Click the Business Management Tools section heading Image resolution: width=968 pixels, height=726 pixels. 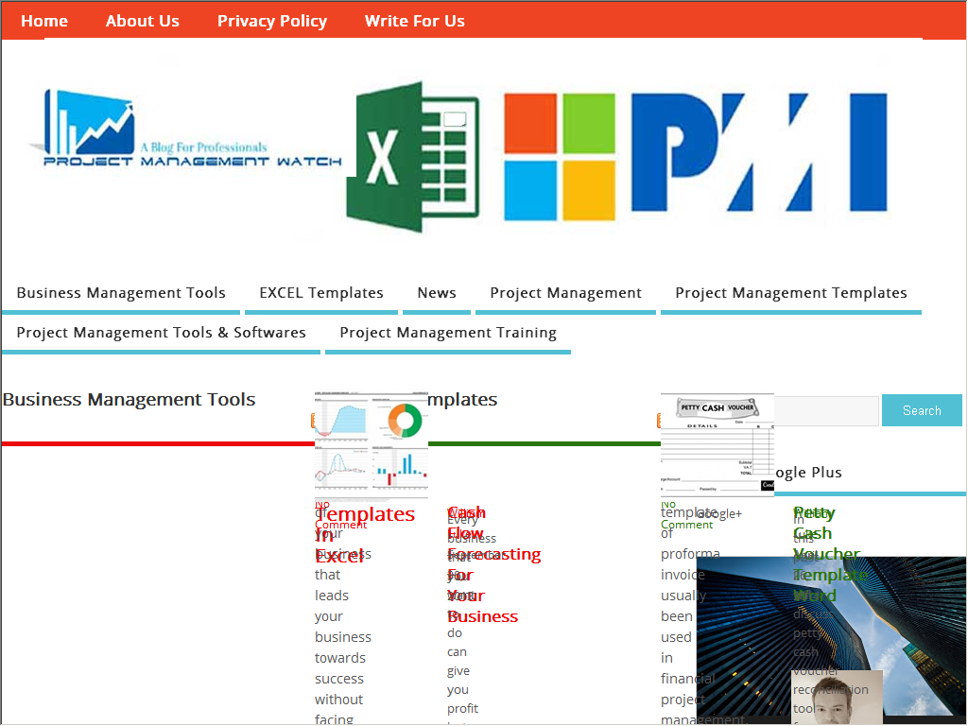coord(129,400)
